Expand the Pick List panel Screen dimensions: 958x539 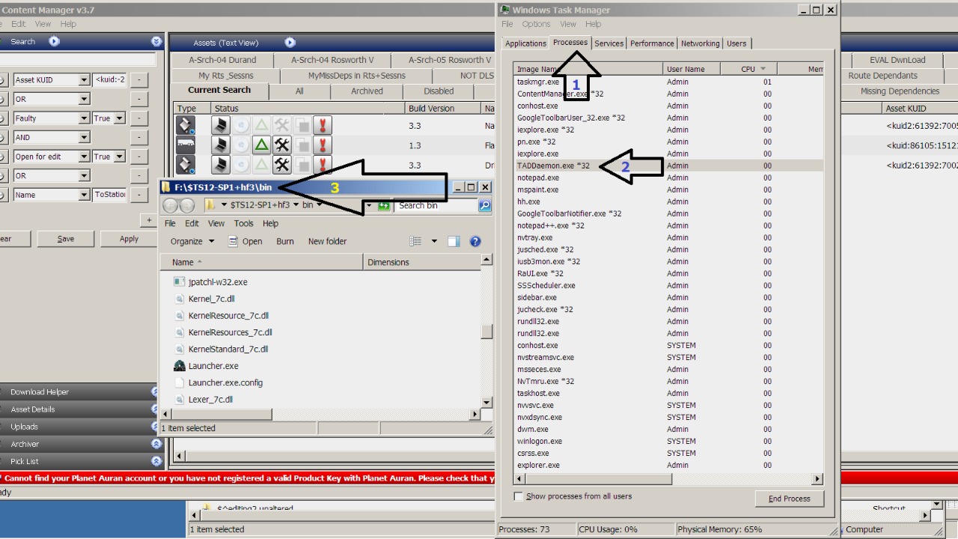coord(156,461)
